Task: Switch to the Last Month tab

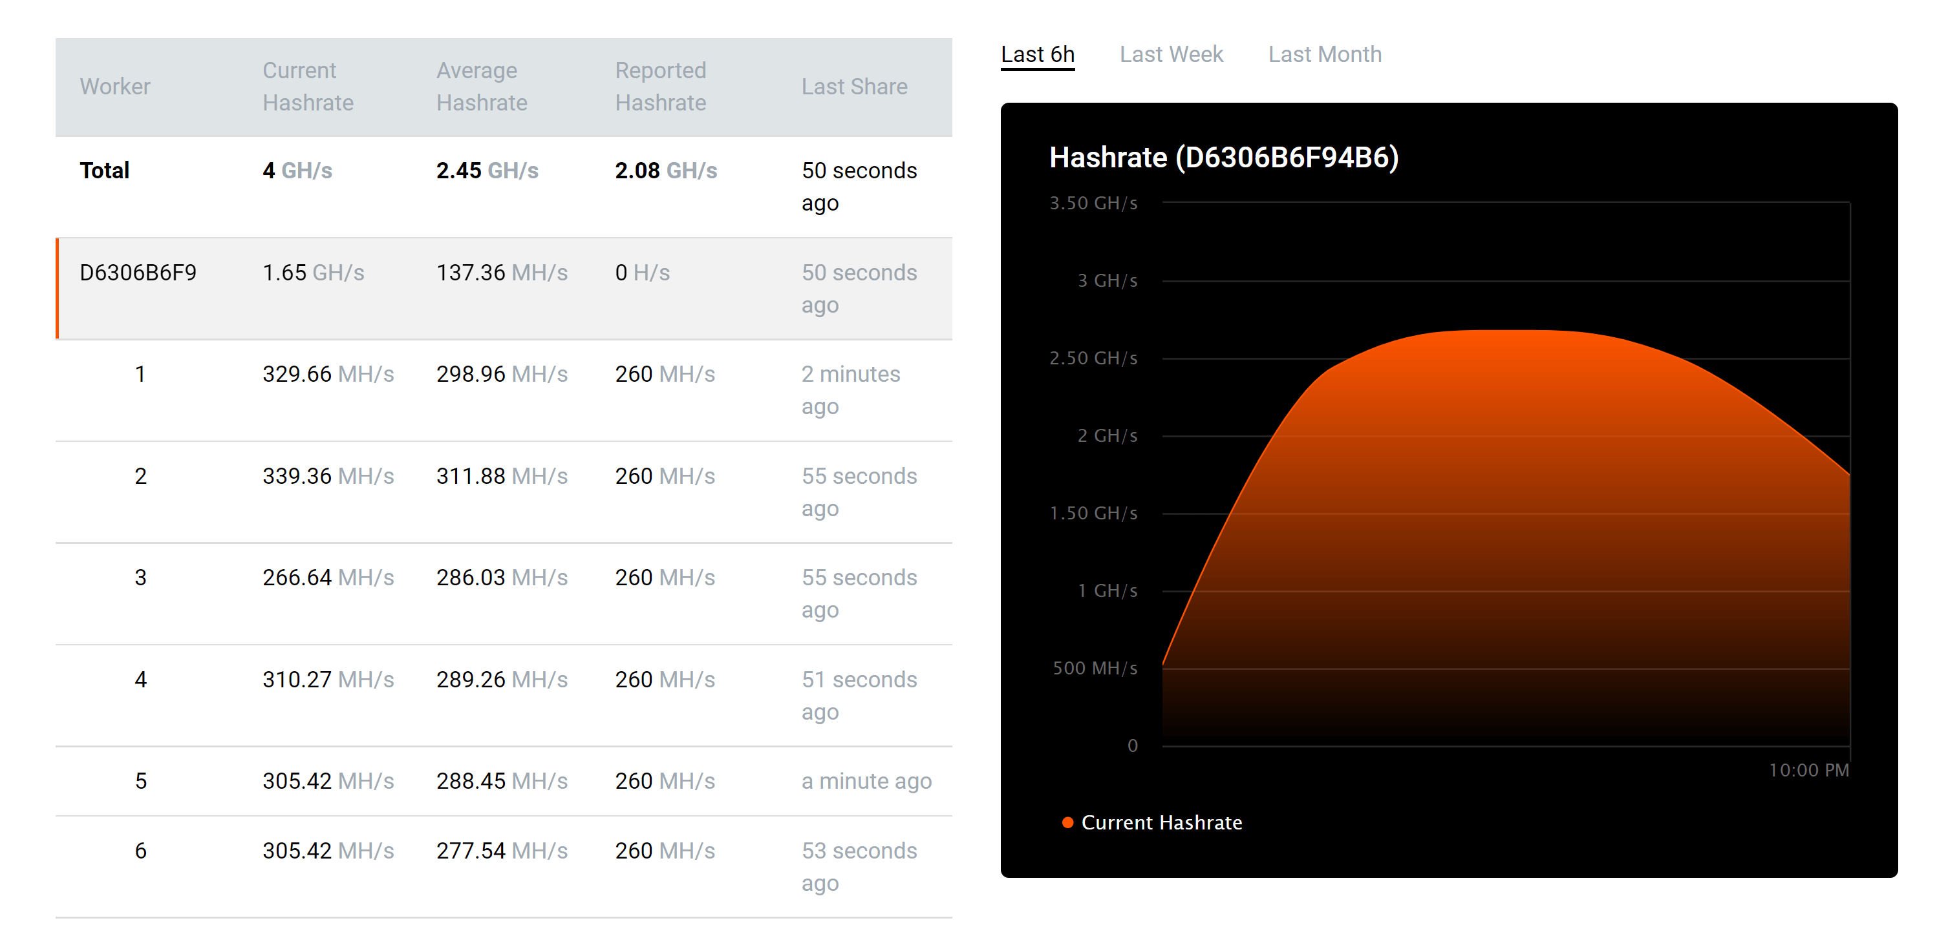Action: [x=1324, y=54]
